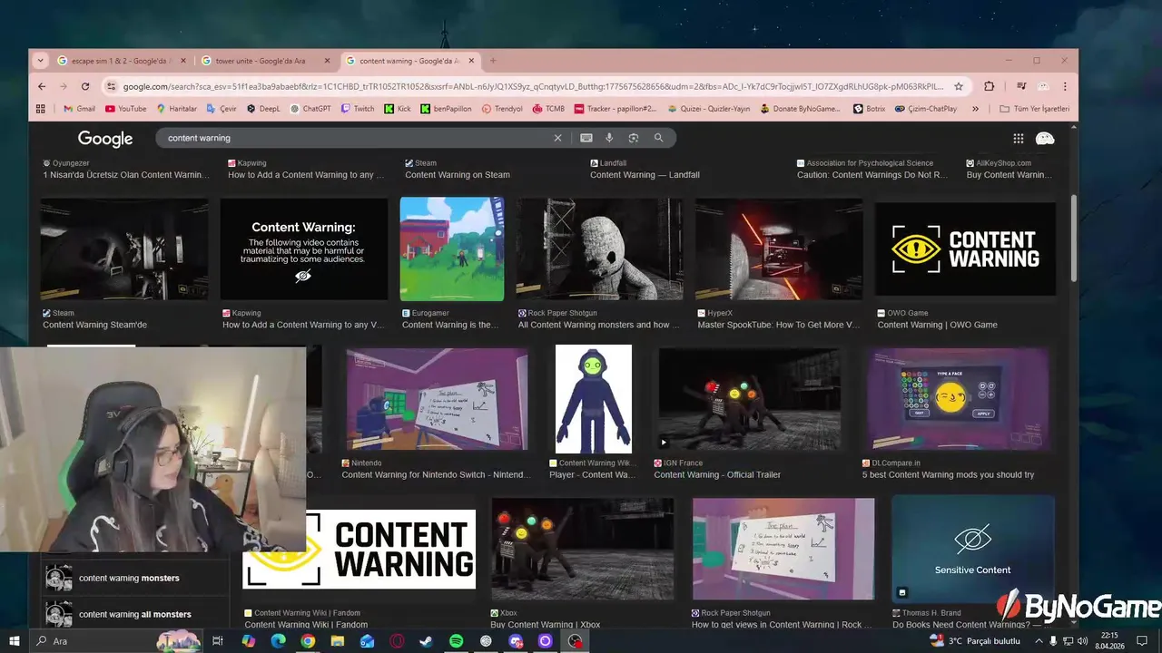The image size is (1162, 653).
Task: Open the apps grid in bookmarks bar
Action: (x=40, y=109)
